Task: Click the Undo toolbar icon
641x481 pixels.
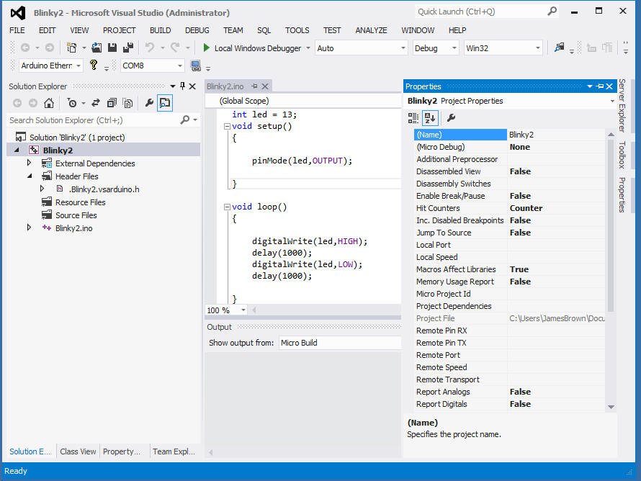Action: [150, 48]
